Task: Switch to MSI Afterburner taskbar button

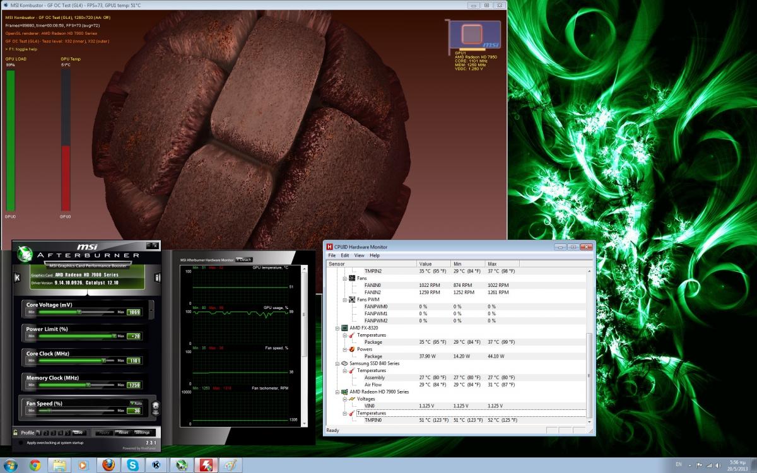Action: pos(182,465)
